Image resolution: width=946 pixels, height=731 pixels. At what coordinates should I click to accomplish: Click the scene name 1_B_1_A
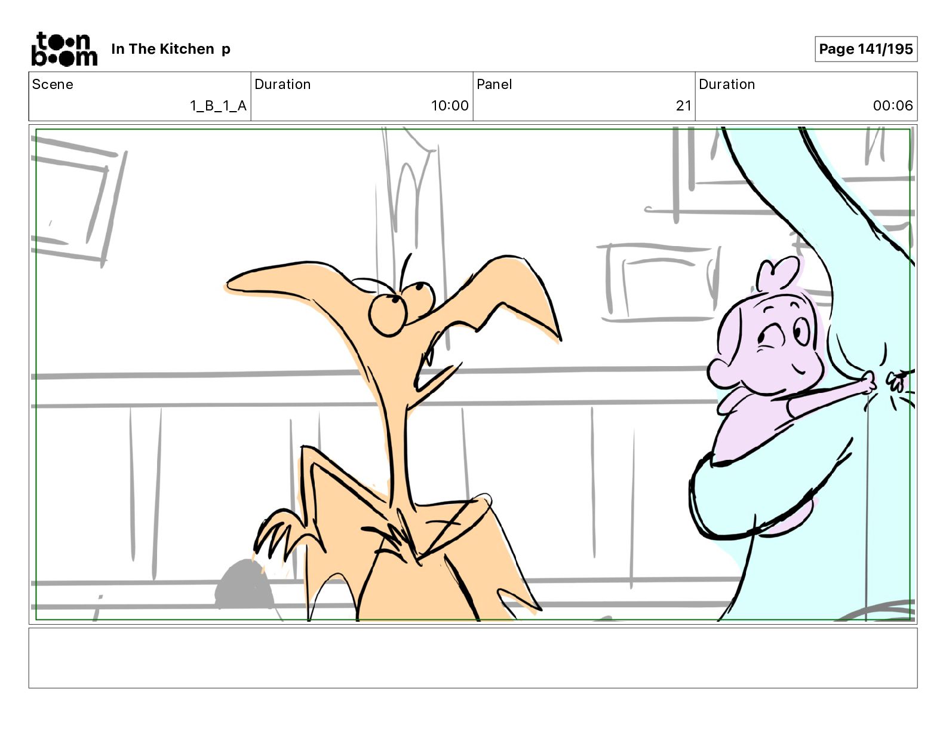tap(218, 106)
